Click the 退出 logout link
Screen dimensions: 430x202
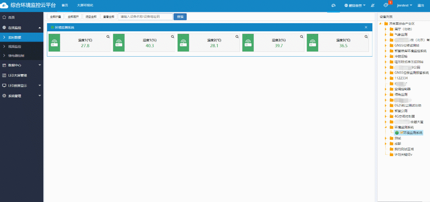tap(421, 6)
